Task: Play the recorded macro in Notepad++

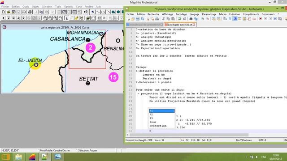Action: [x=270, y=19]
